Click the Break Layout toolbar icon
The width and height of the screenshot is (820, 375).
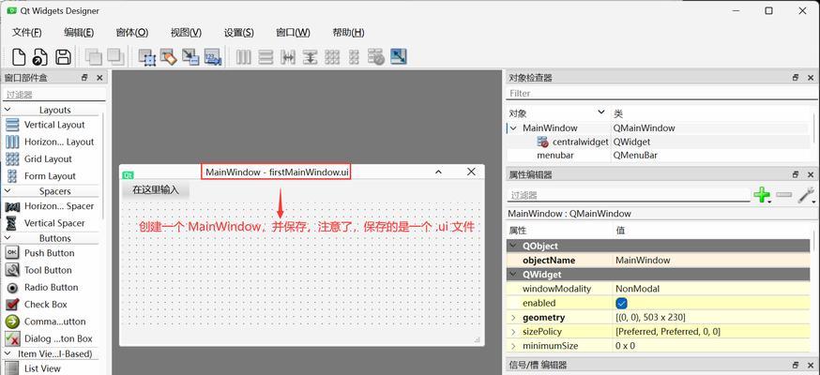pyautogui.click(x=376, y=56)
